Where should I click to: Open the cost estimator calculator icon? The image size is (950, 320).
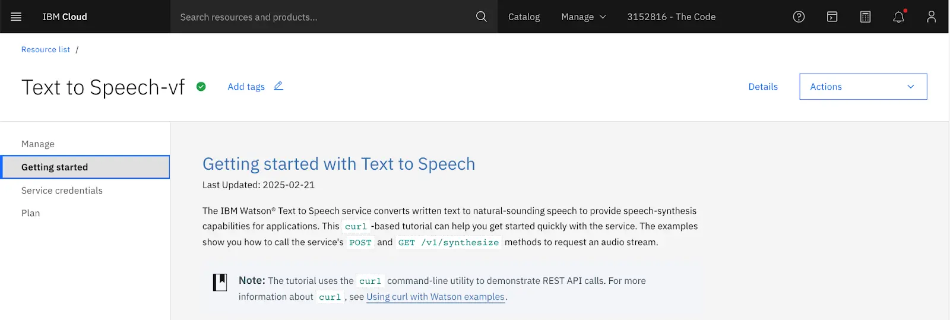click(866, 17)
